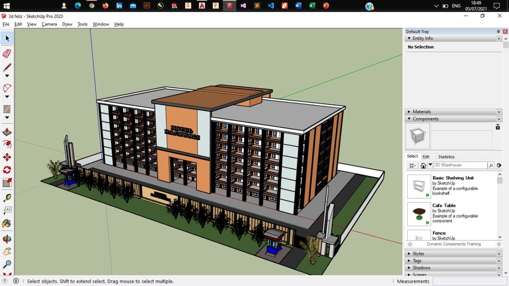Choose the Offset tool

7,144
